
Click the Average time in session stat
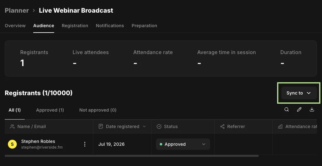(226, 58)
